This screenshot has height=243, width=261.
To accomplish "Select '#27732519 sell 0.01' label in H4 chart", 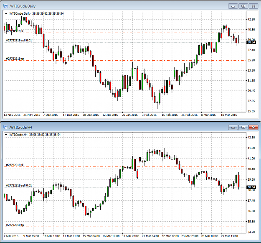I will 19,186.
